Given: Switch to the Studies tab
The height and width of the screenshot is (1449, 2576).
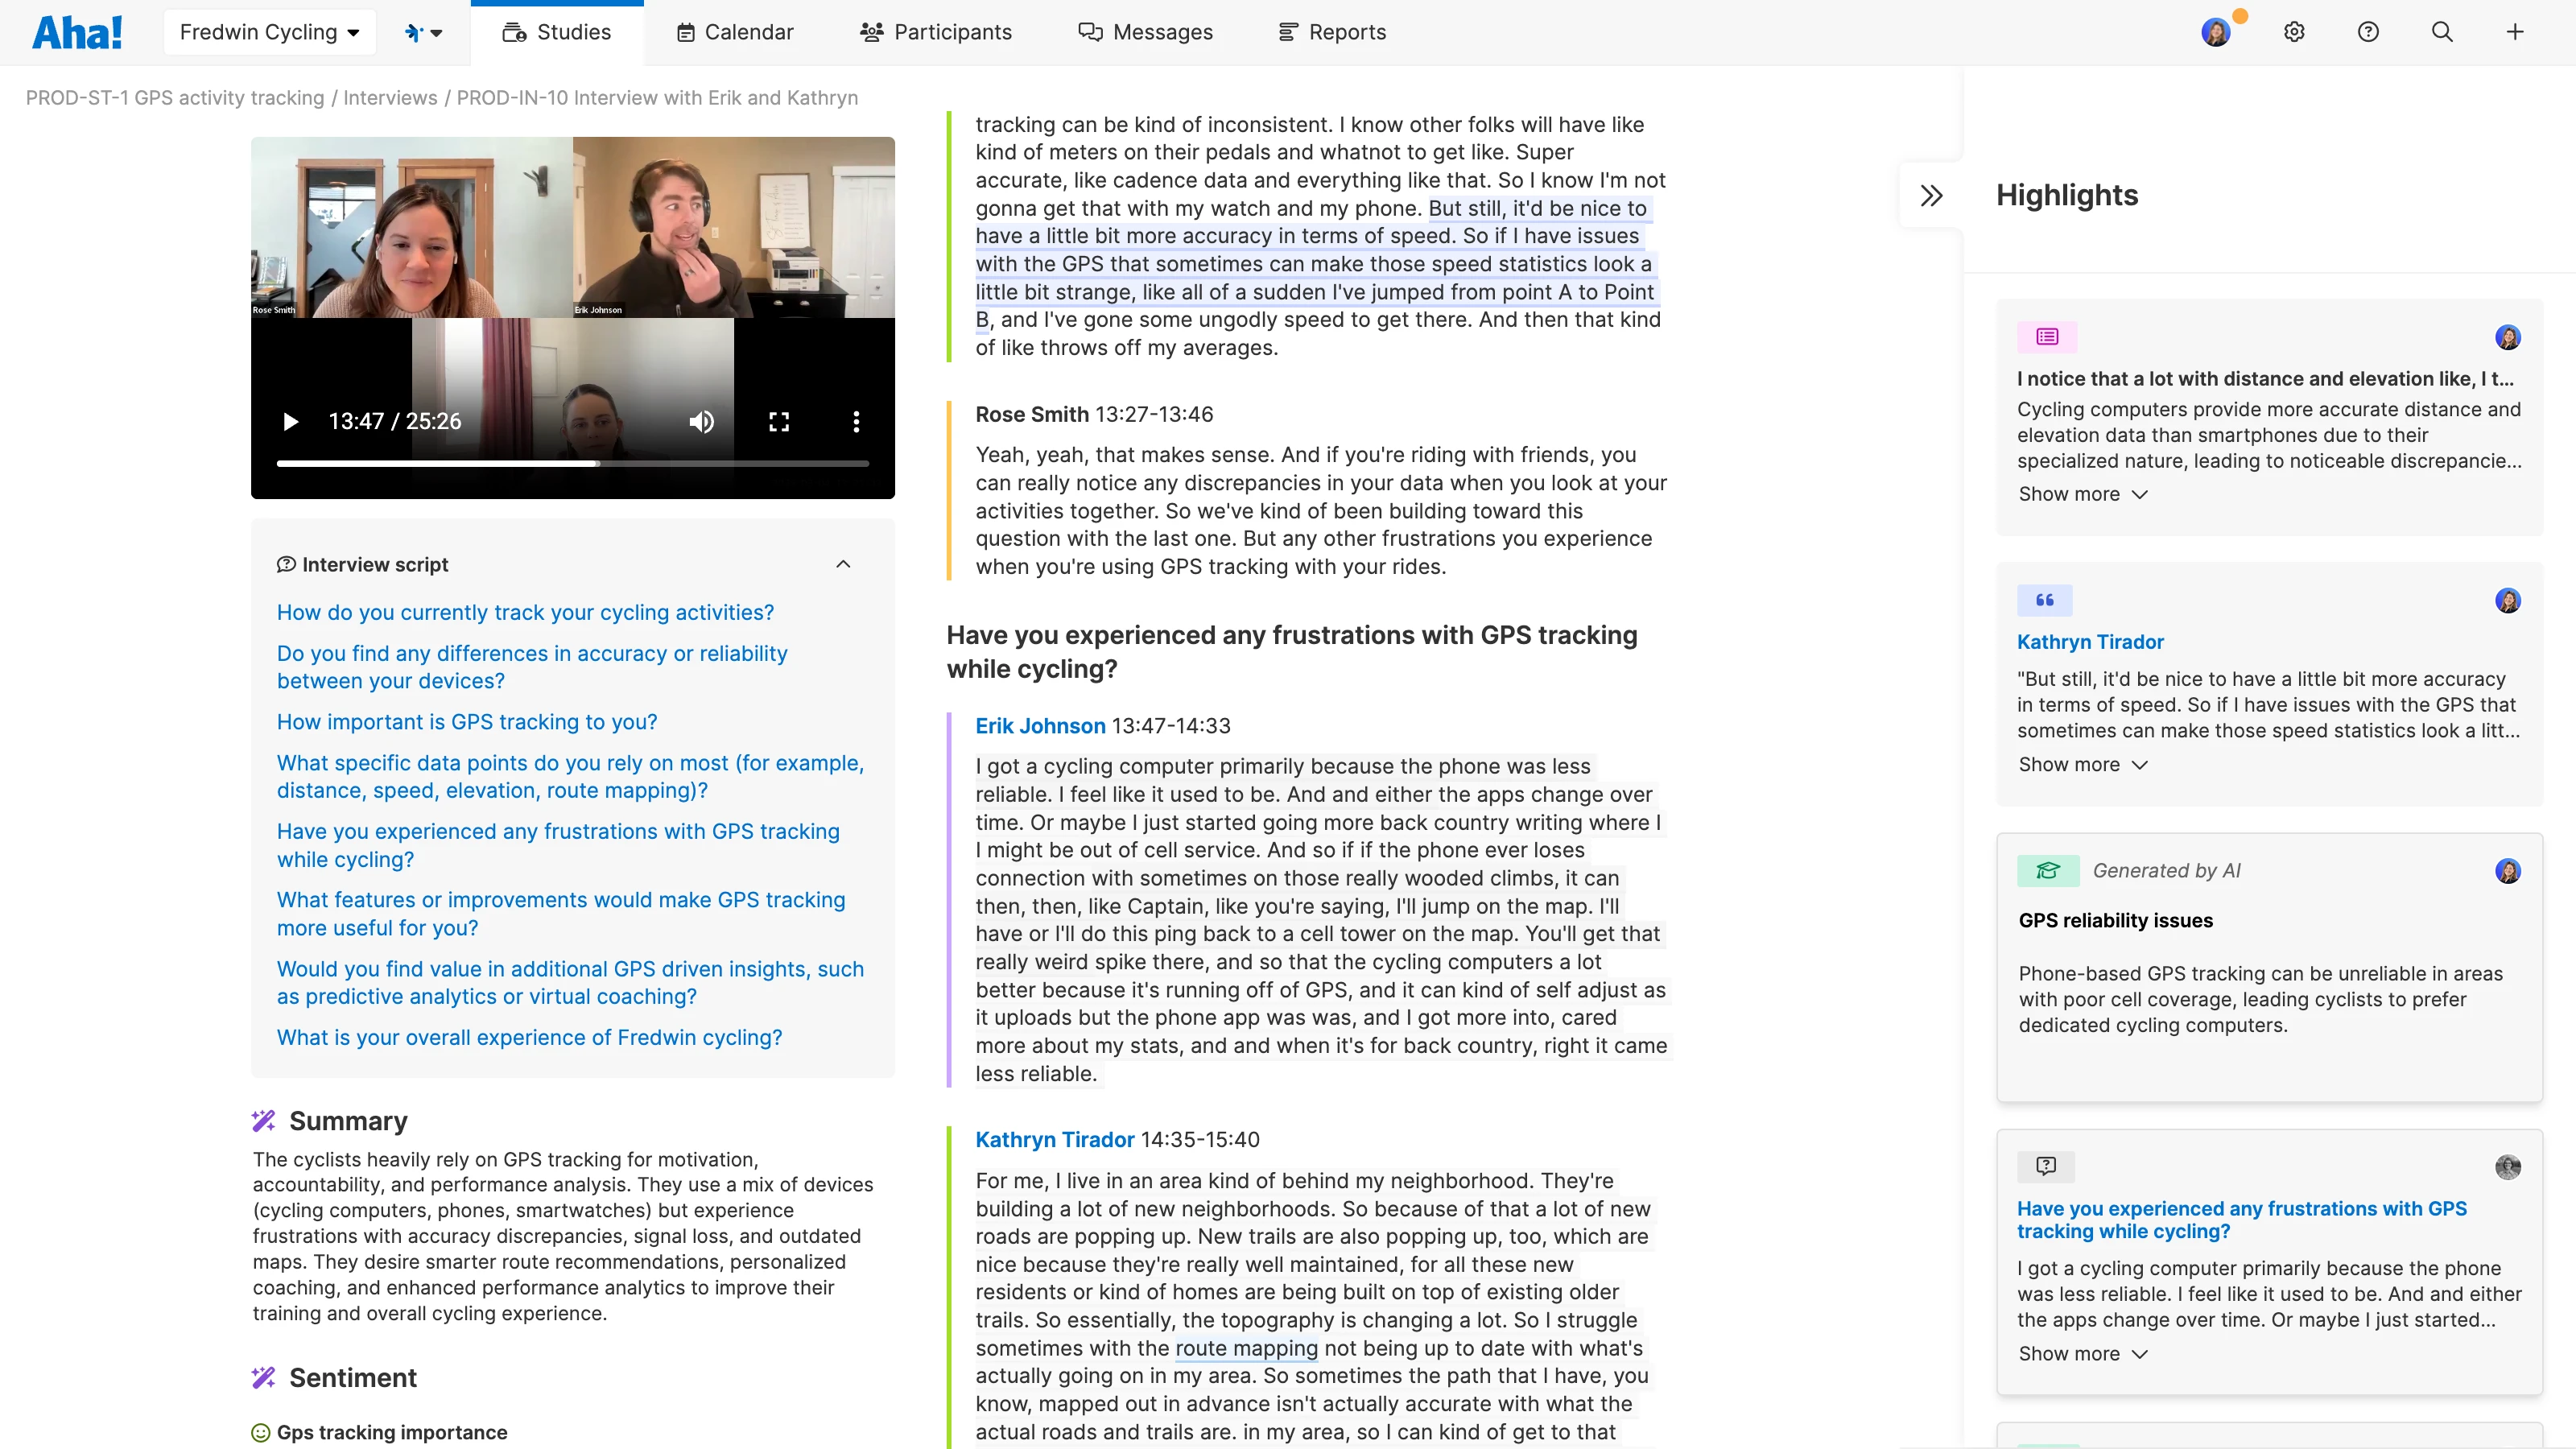Looking at the screenshot, I should click(x=557, y=31).
